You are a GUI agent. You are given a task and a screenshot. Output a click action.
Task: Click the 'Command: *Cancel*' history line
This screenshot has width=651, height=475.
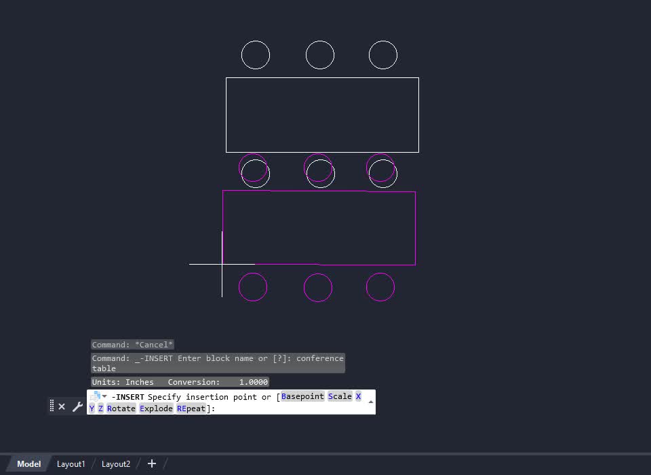[x=132, y=345]
